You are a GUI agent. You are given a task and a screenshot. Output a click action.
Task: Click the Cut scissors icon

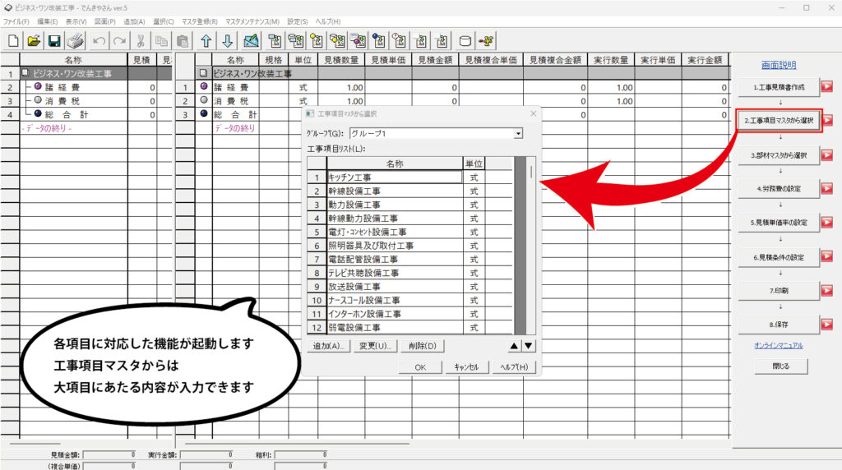(141, 41)
